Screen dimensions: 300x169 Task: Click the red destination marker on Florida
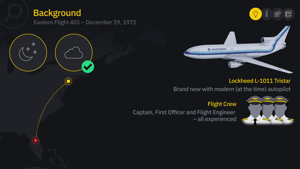pos(35,140)
